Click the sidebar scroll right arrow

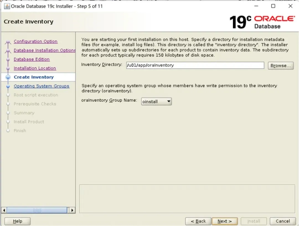(72, 210)
